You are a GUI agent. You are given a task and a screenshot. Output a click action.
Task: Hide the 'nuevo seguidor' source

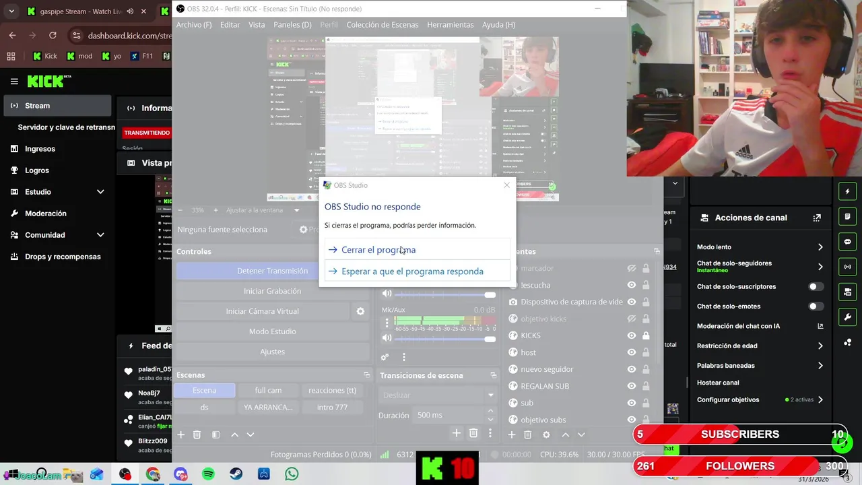(631, 369)
